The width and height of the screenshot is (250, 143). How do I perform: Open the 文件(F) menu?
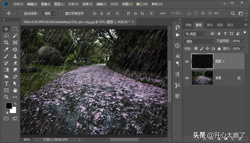tap(18, 4)
